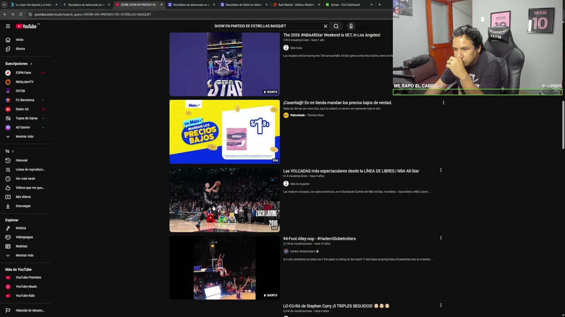This screenshot has height=317, width=565.
Task: Play the NBA All-Star Shorts thumbnail
Action: point(225,64)
